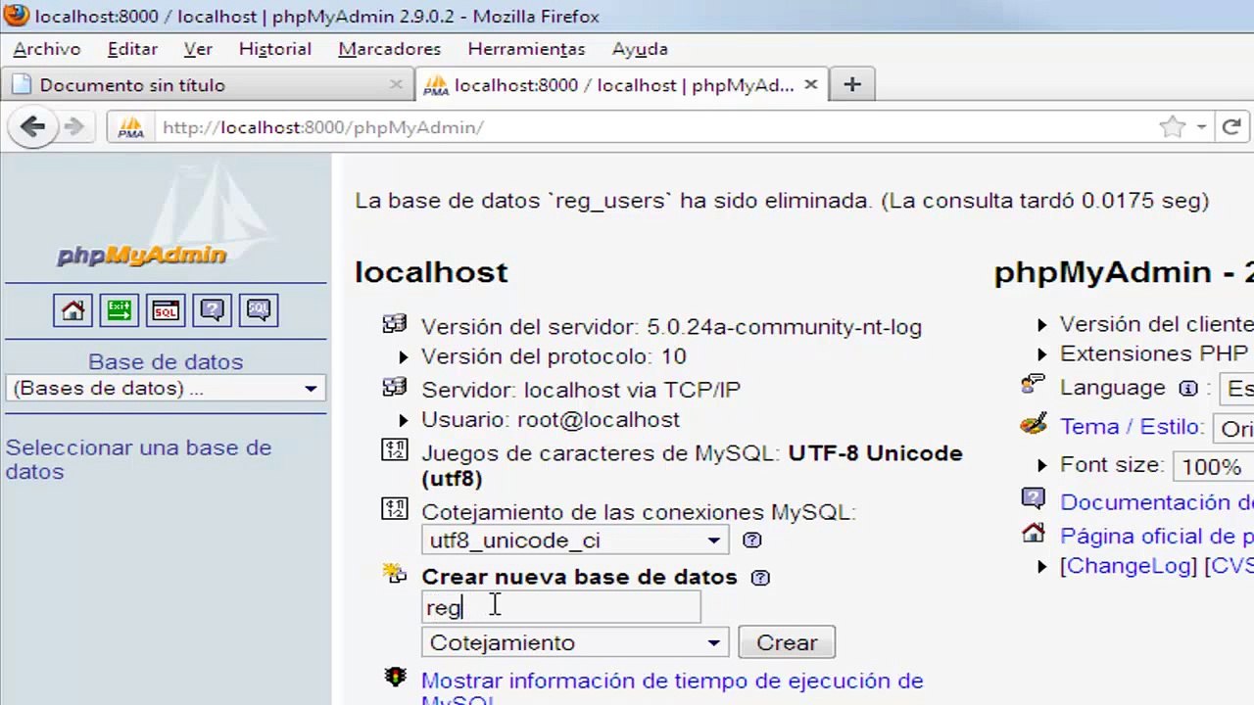Click the phpMyAdmin logo
This screenshot has width=1254, height=705.
[142, 256]
